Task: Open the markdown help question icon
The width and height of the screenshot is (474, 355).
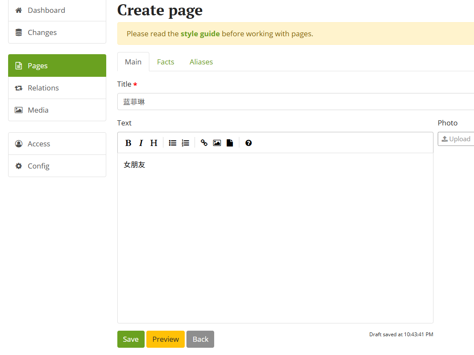Action: (x=248, y=143)
